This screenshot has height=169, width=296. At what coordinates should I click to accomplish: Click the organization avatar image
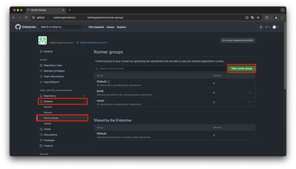[x=43, y=41]
